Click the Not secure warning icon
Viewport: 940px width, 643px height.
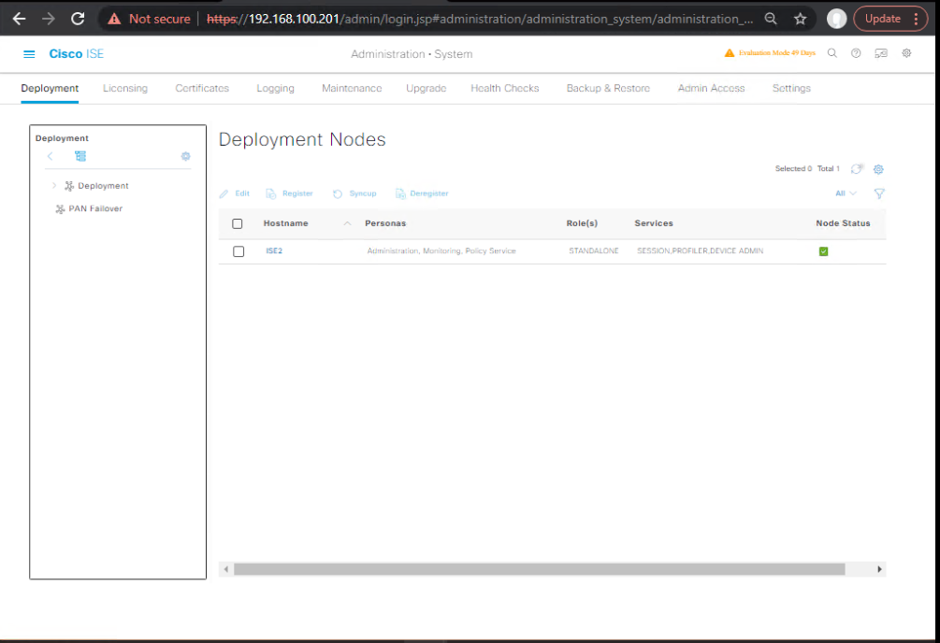[x=114, y=20]
